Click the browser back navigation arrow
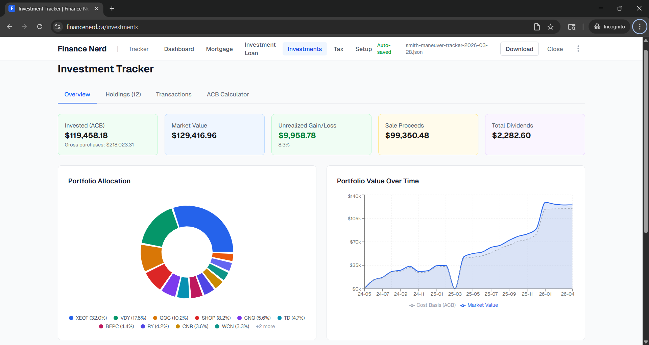Viewport: 649px width, 345px height. [x=9, y=26]
